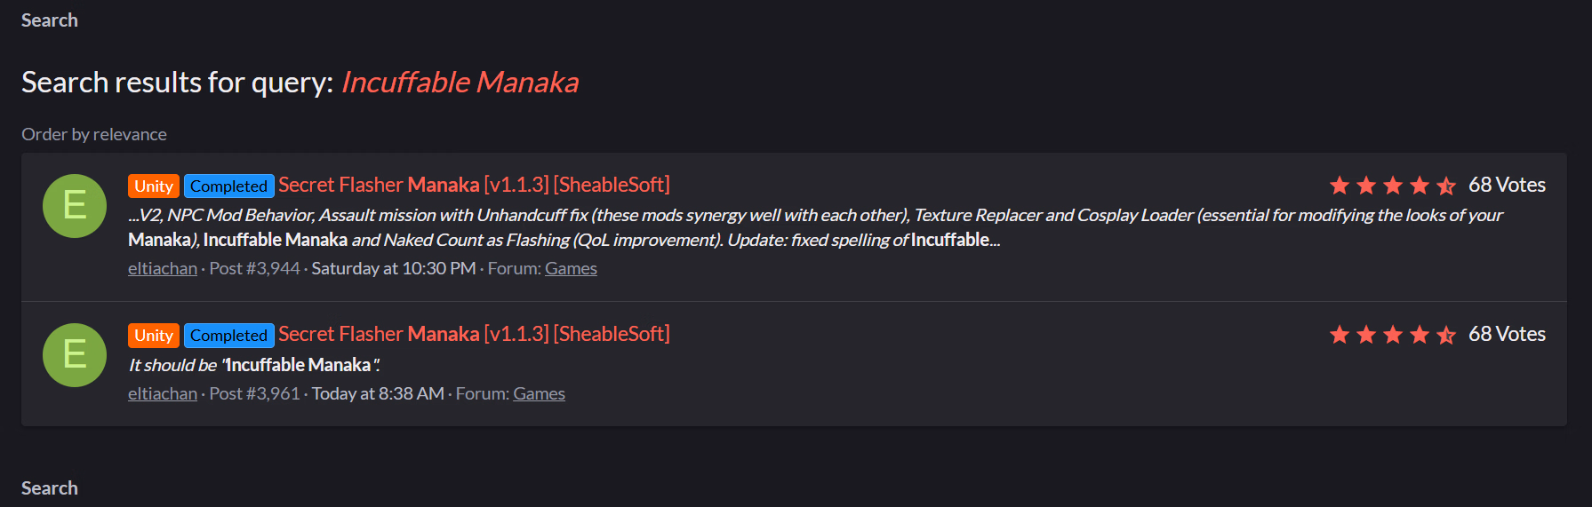Open the second Secret Flasher Manaka thread title

474,334
